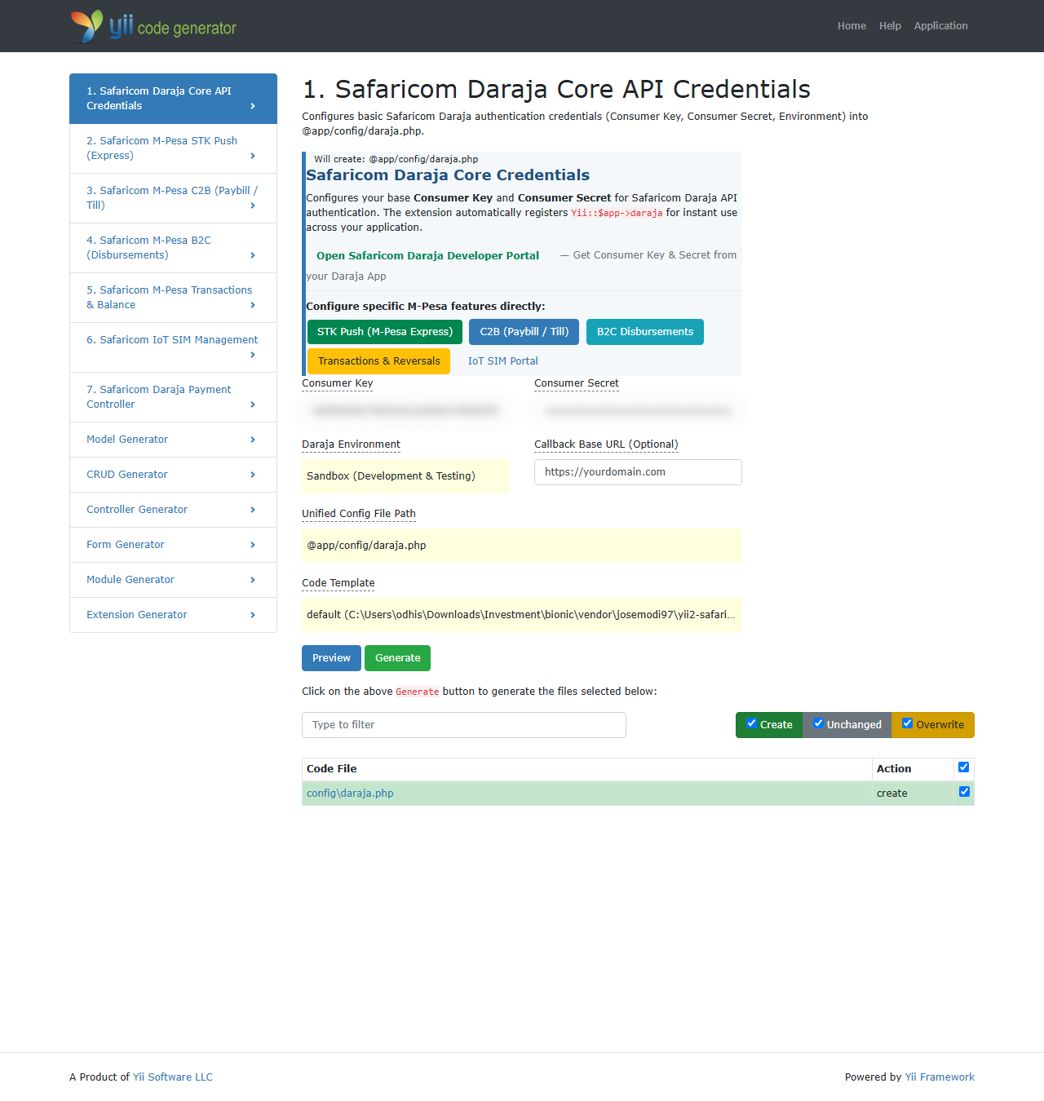The width and height of the screenshot is (1044, 1101).
Task: Click chevron on C2B (Paybill / Till) item
Action: tap(253, 206)
